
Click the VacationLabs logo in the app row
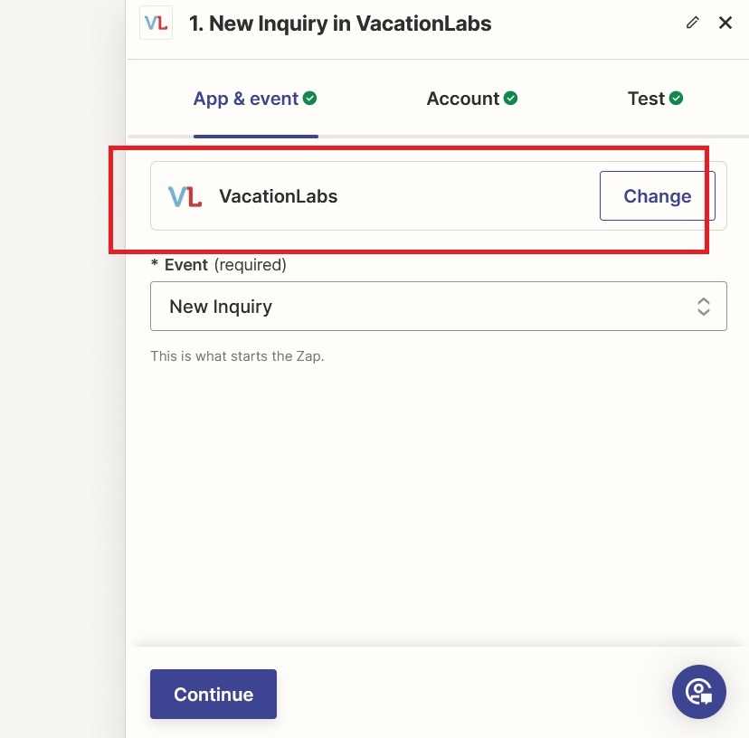[x=185, y=196]
